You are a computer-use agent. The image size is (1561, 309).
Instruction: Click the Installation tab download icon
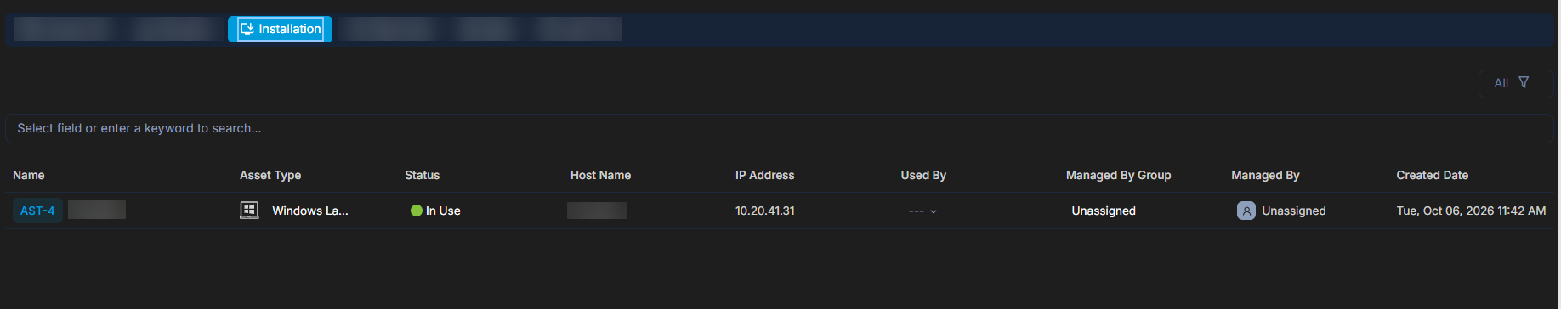[247, 29]
